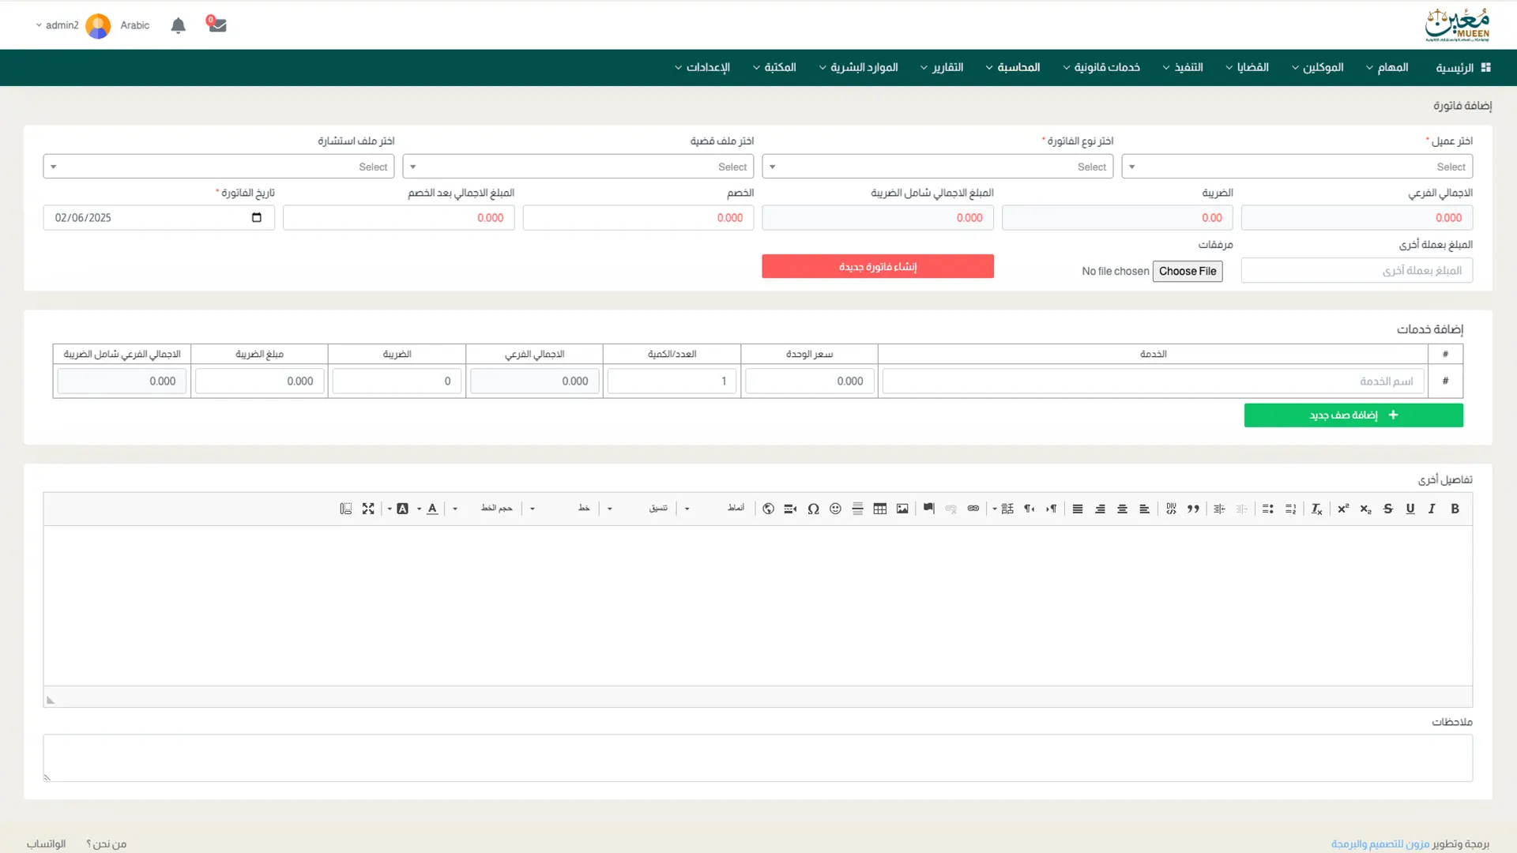Click the red create new invoice button
This screenshot has width=1517, height=853.
(877, 267)
